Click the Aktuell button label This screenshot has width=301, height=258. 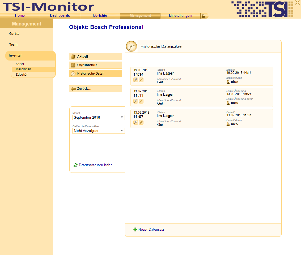pyautogui.click(x=83, y=57)
